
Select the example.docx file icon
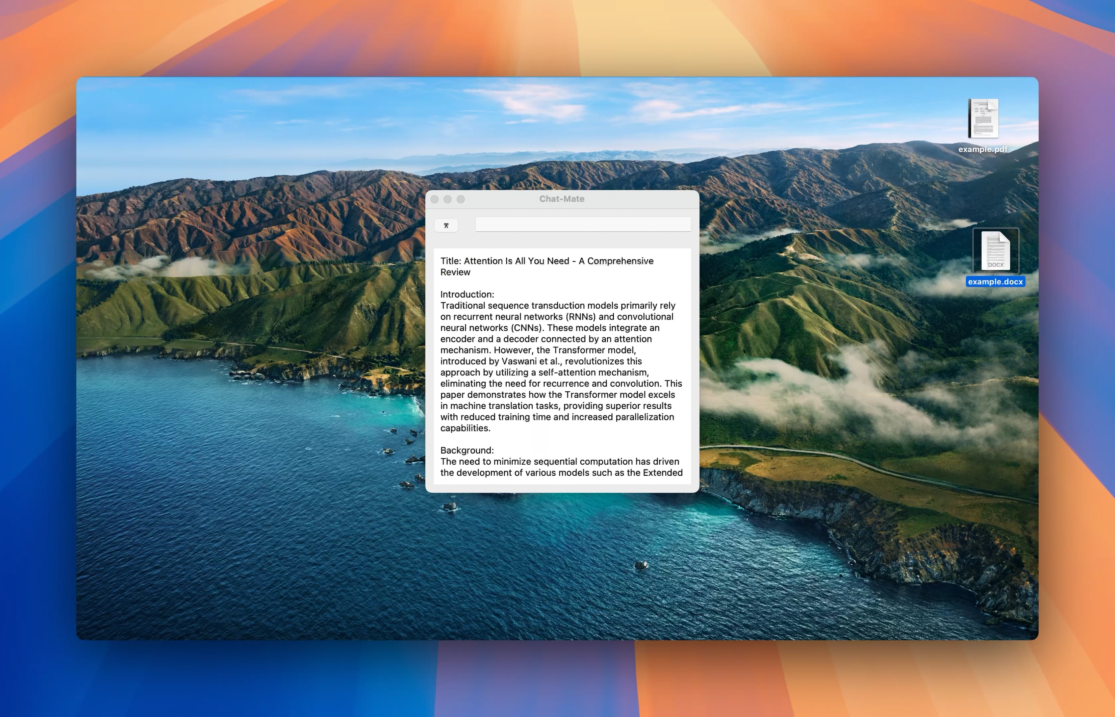995,251
